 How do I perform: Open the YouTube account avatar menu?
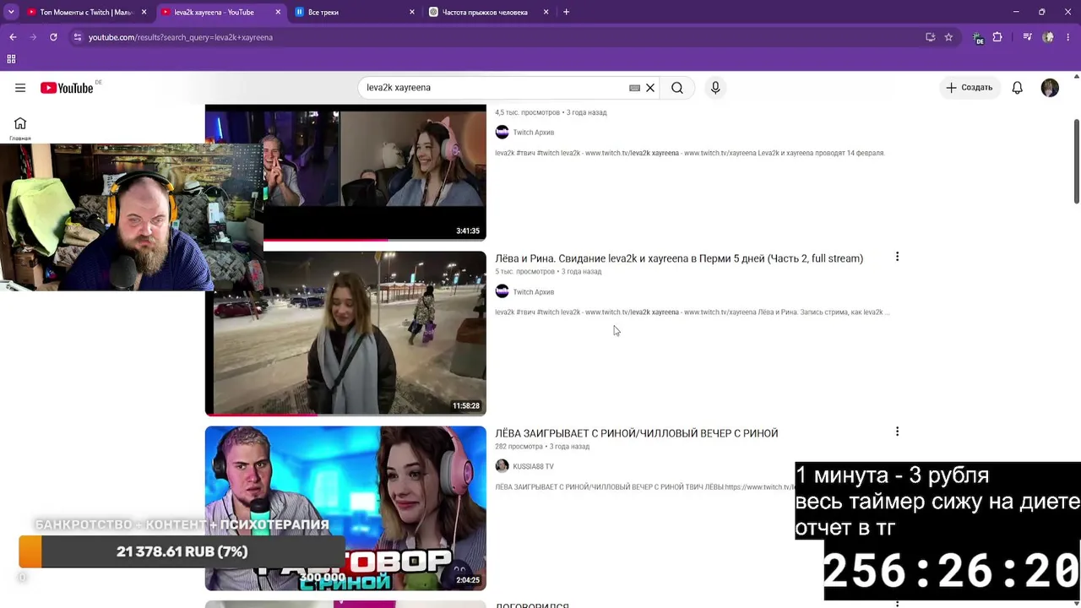point(1050,88)
